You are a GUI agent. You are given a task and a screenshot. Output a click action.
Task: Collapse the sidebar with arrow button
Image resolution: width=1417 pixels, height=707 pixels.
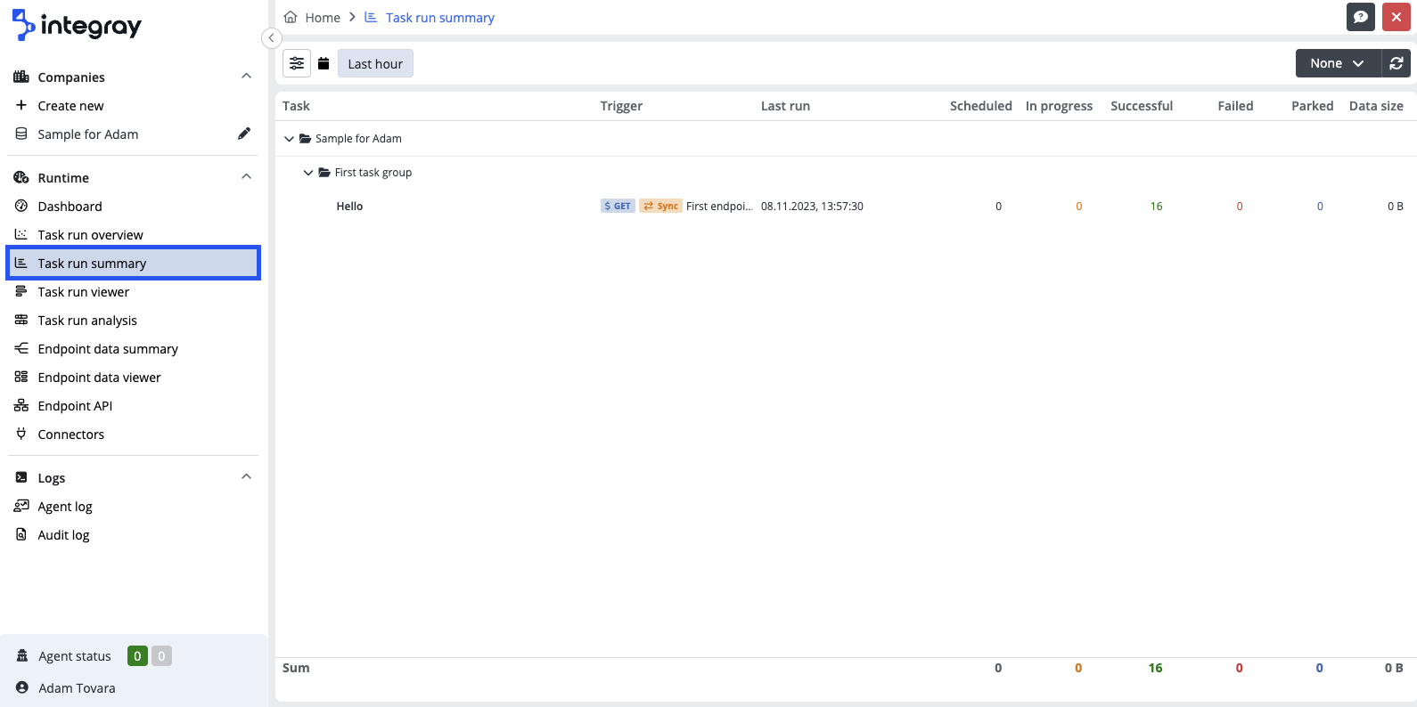coord(272,38)
